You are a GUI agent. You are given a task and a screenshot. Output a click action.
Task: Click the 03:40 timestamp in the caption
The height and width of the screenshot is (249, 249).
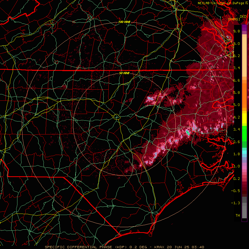point(198,247)
